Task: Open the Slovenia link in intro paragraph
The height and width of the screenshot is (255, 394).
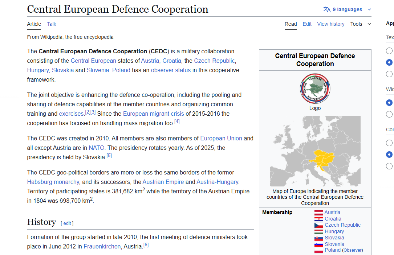Action: click(x=98, y=70)
